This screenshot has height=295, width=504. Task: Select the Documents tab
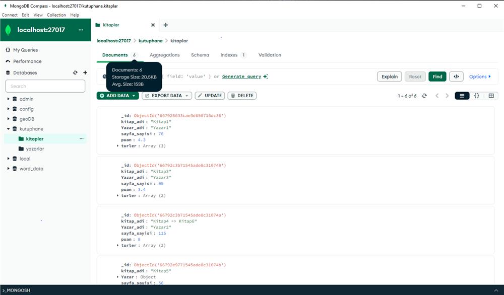click(x=119, y=55)
